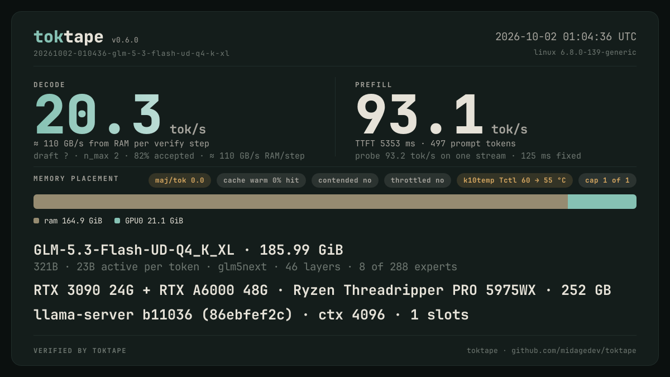Click the 'ram 164.9 GiB' legend text

pos(73,221)
